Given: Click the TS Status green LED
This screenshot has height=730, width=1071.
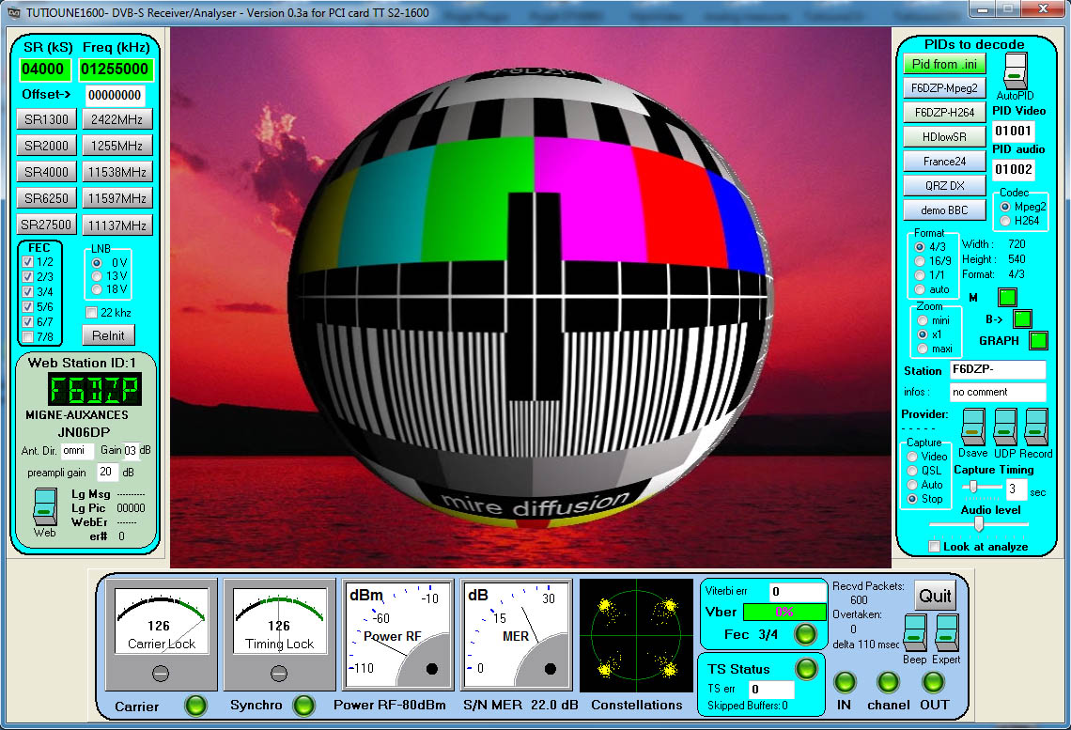Looking at the screenshot, I should pos(807,668).
